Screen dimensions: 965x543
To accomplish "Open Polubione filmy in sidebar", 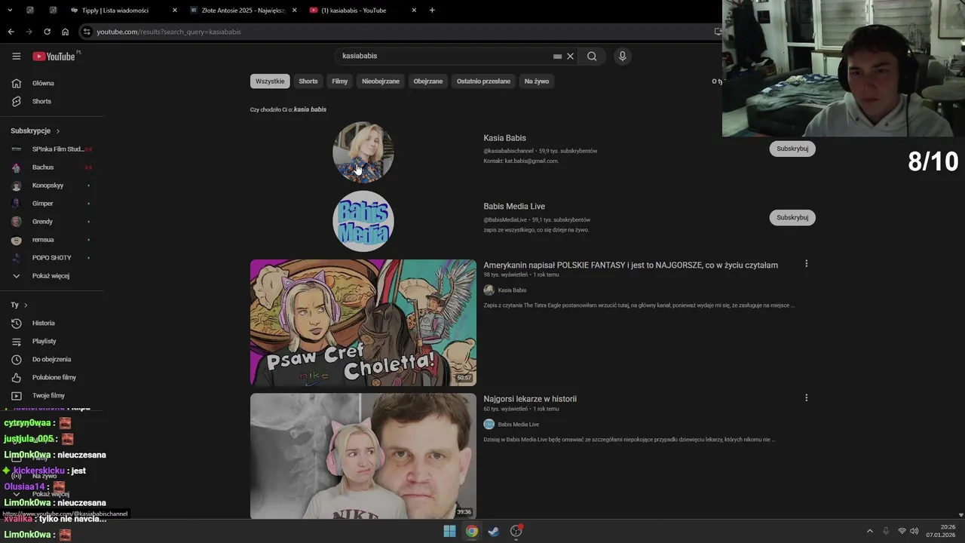I will point(52,377).
